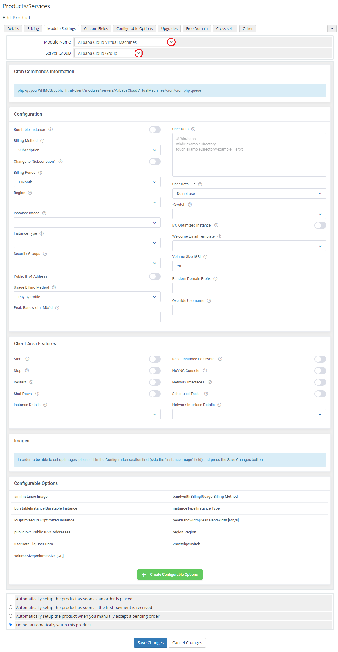Open the Region dropdown
The width and height of the screenshot is (338, 652).
pos(87,202)
